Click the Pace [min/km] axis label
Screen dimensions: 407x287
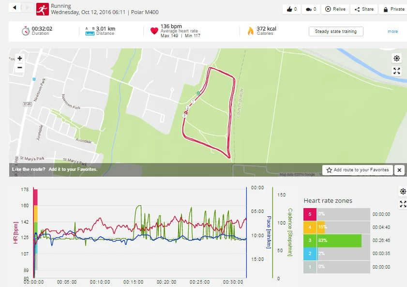pyautogui.click(x=269, y=232)
